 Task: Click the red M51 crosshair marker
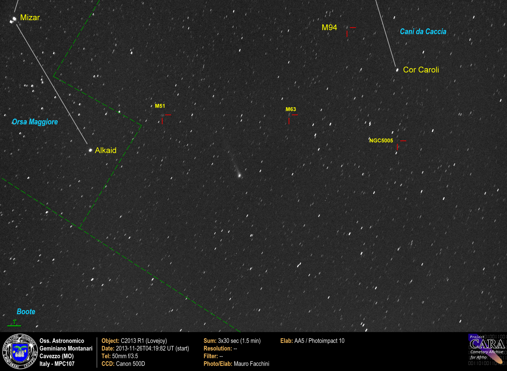coord(163,116)
